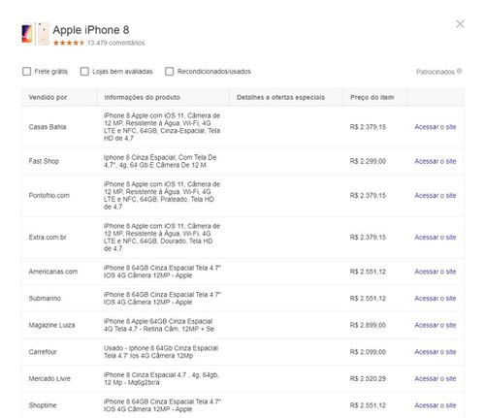
Task: Select the Pontofrio.com seller name
Action: tap(48, 196)
